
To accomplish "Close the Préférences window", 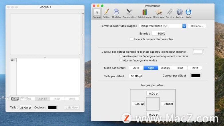I will tap(94, 6).
